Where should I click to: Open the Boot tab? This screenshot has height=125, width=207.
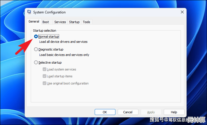click(45, 22)
